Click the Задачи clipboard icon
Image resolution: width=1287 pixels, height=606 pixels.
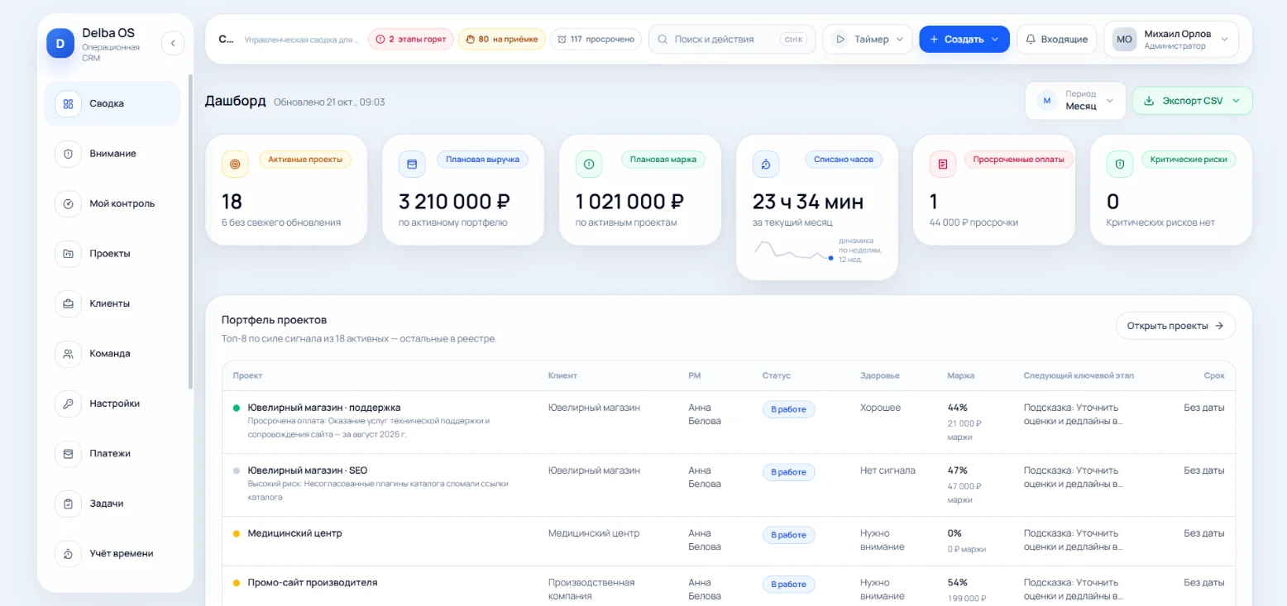click(x=68, y=503)
